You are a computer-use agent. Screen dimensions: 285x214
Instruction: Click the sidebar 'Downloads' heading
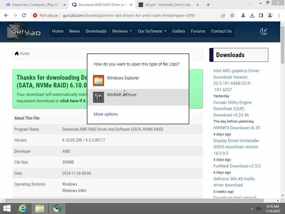click(x=230, y=55)
